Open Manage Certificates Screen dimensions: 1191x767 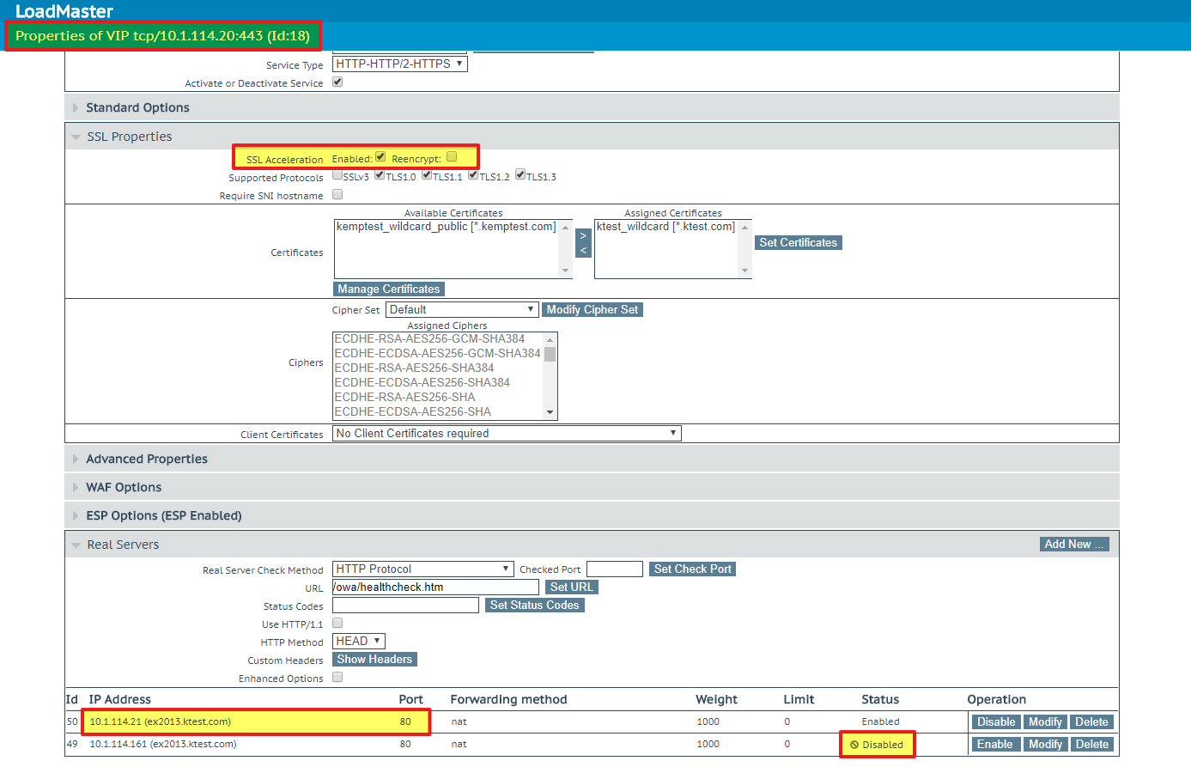coord(389,289)
